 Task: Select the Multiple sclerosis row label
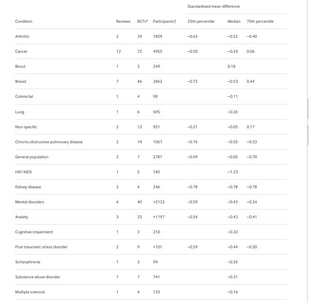click(30, 292)
